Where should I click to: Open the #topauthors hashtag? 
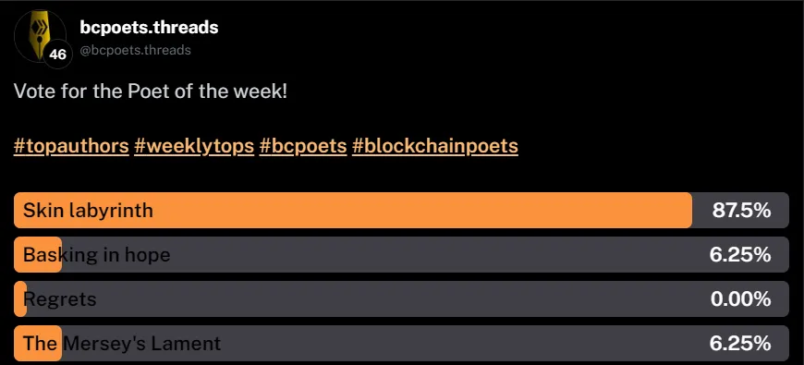(71, 146)
